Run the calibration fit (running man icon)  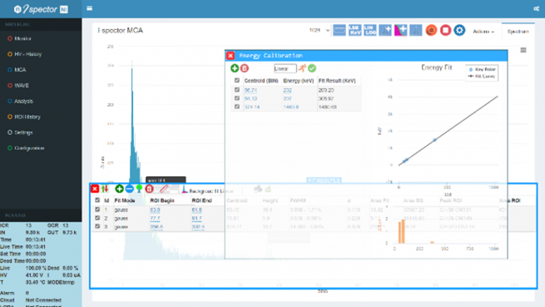point(302,68)
